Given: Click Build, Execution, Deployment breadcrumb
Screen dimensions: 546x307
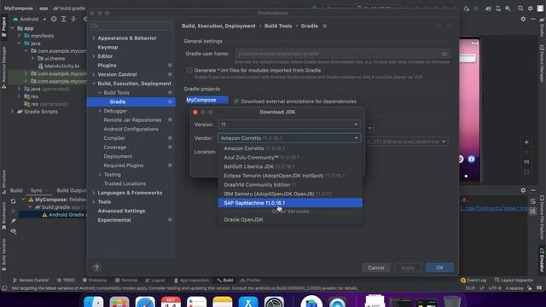Looking at the screenshot, I should coord(218,26).
